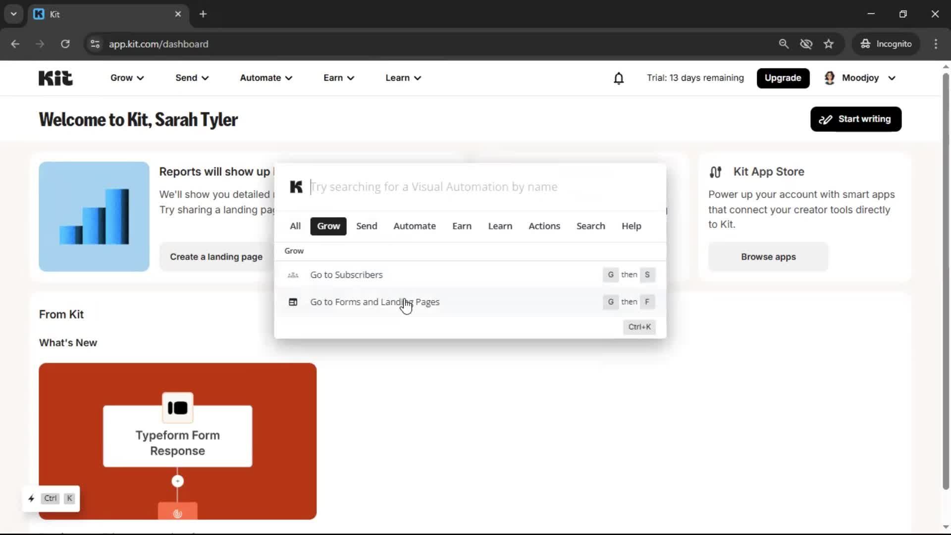The image size is (951, 535).
Task: Click the Kit App Store headphones icon
Action: (x=716, y=172)
